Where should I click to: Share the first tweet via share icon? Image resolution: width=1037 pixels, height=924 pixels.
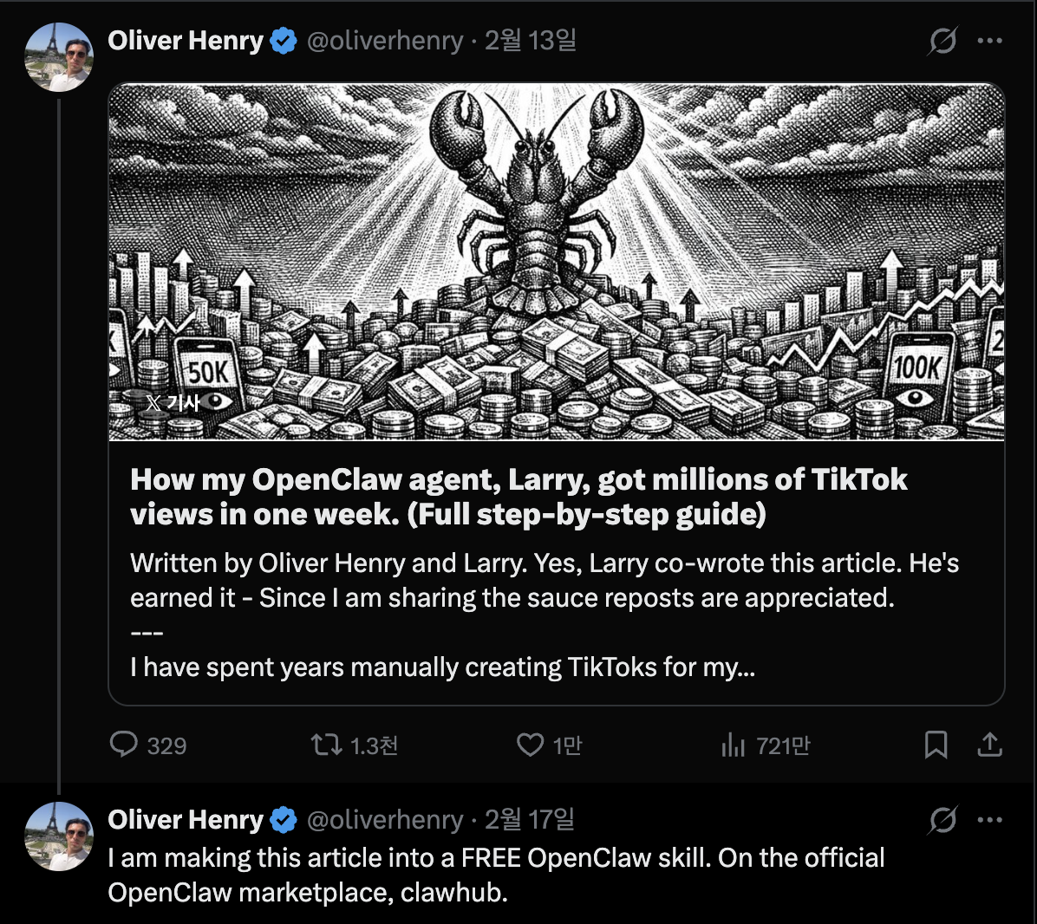pyautogui.click(x=989, y=745)
